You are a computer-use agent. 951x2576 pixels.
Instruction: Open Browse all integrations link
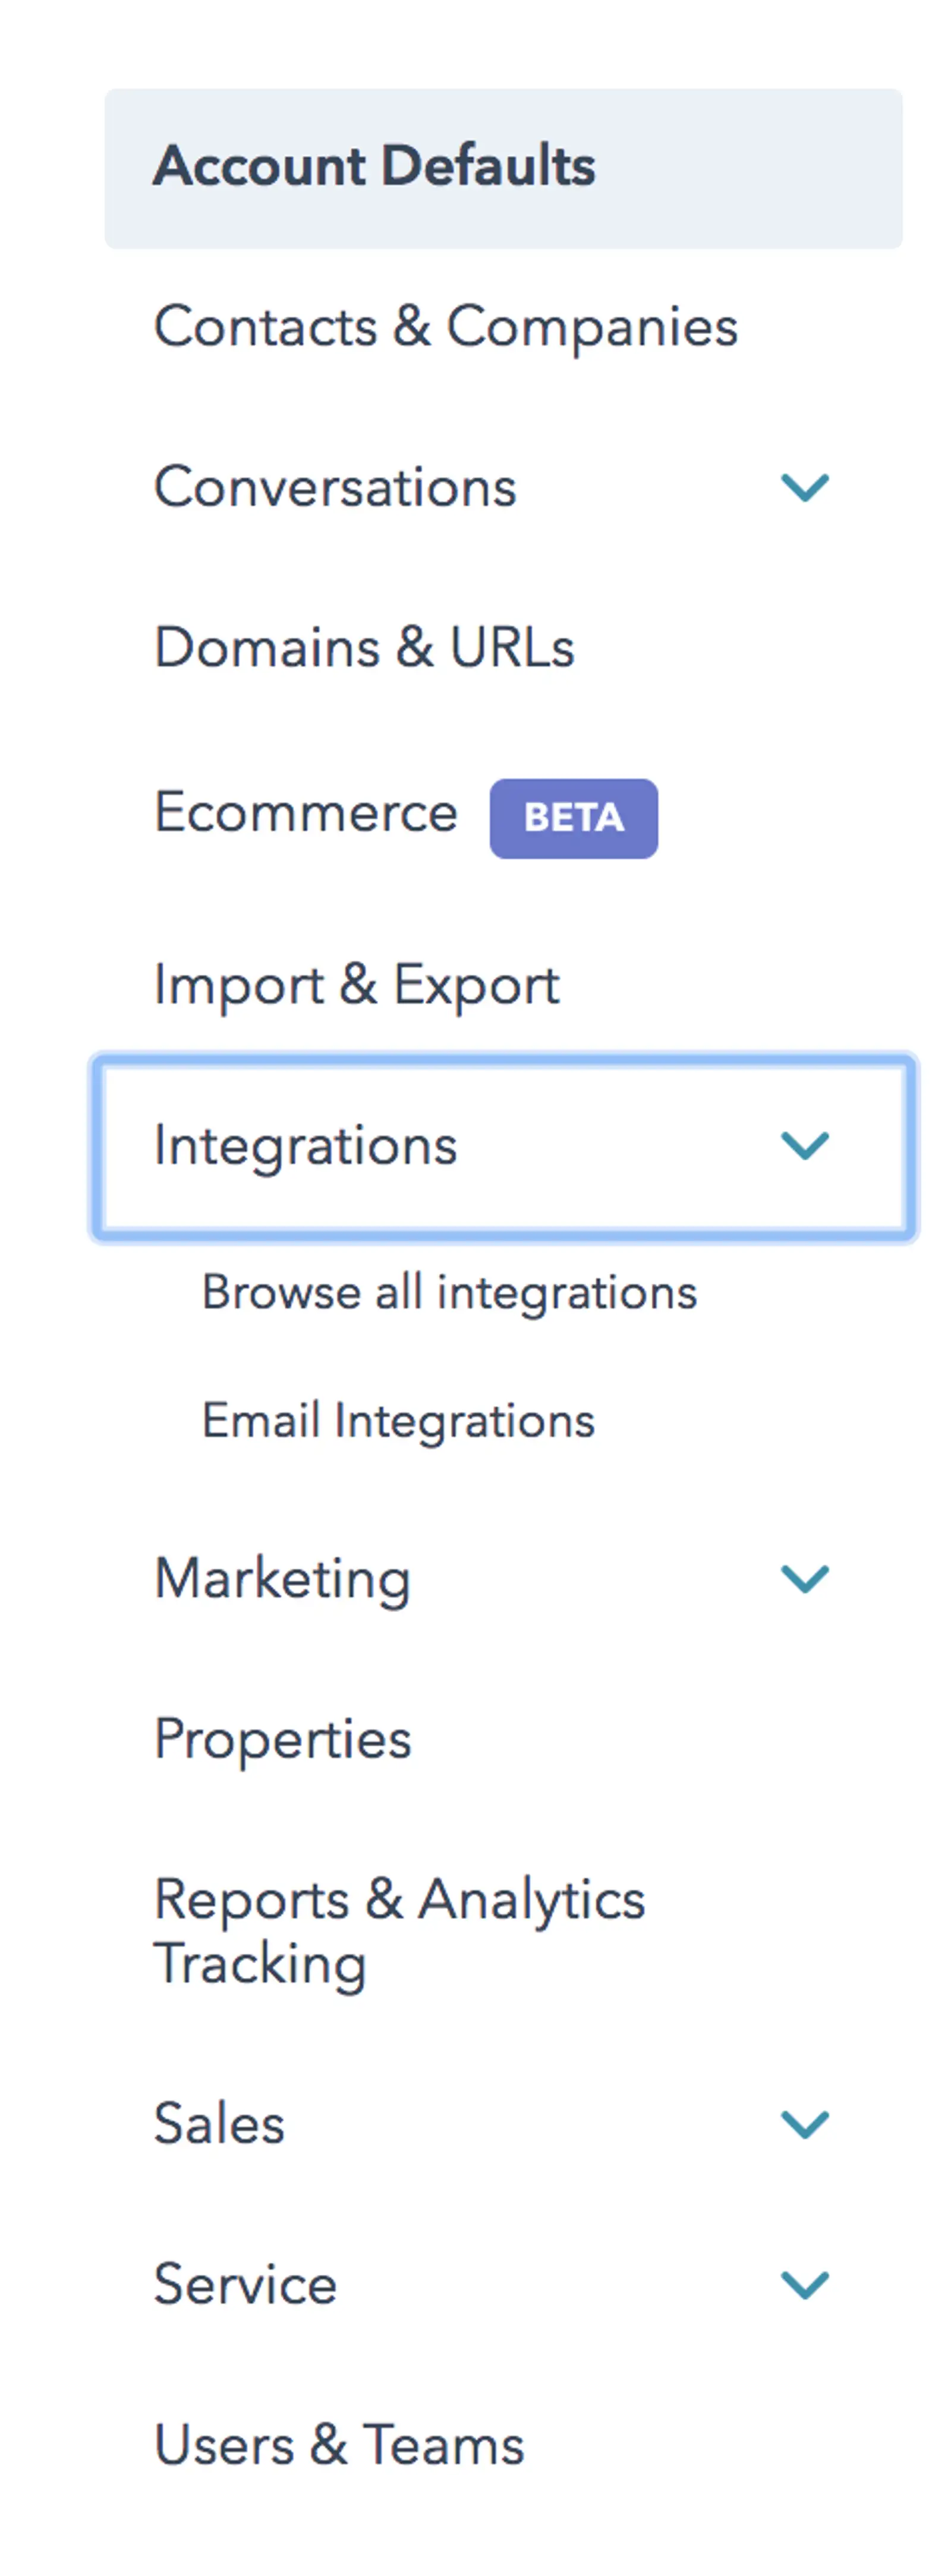(449, 1292)
